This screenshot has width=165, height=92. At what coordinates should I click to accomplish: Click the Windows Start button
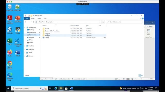pyautogui.click(x=8, y=88)
